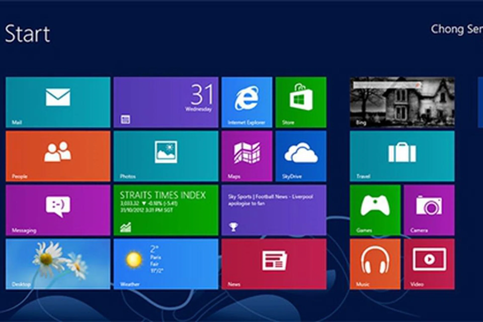Launch the Maps tile

[247, 156]
